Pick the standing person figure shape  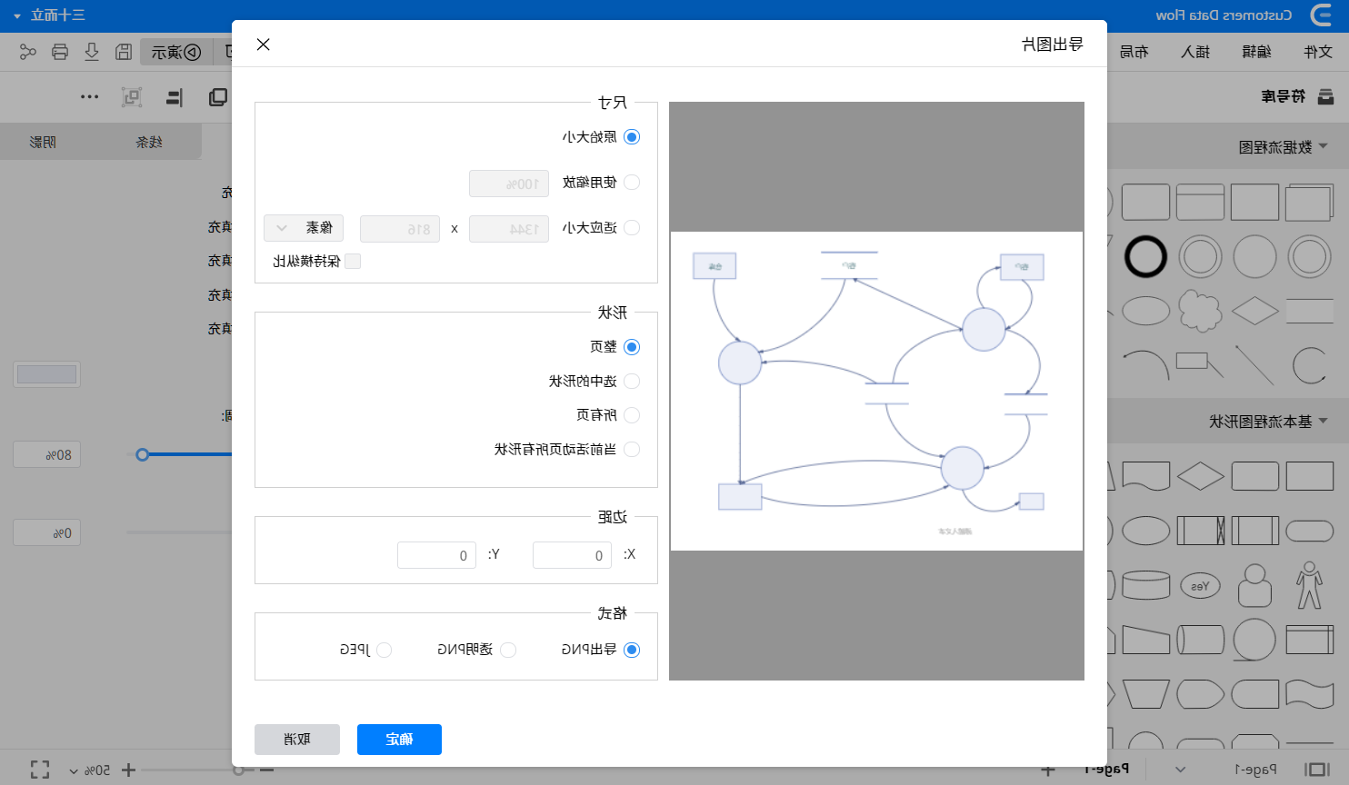point(1309,585)
